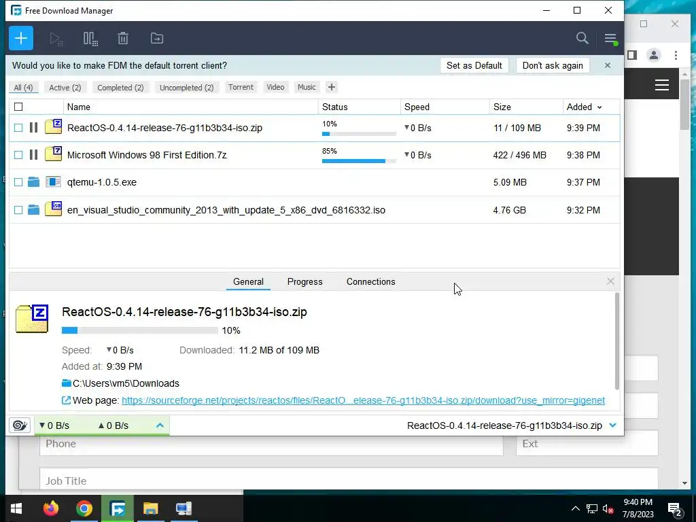
Task: Open folder icon for the visual studio iso
Action: [33, 209]
